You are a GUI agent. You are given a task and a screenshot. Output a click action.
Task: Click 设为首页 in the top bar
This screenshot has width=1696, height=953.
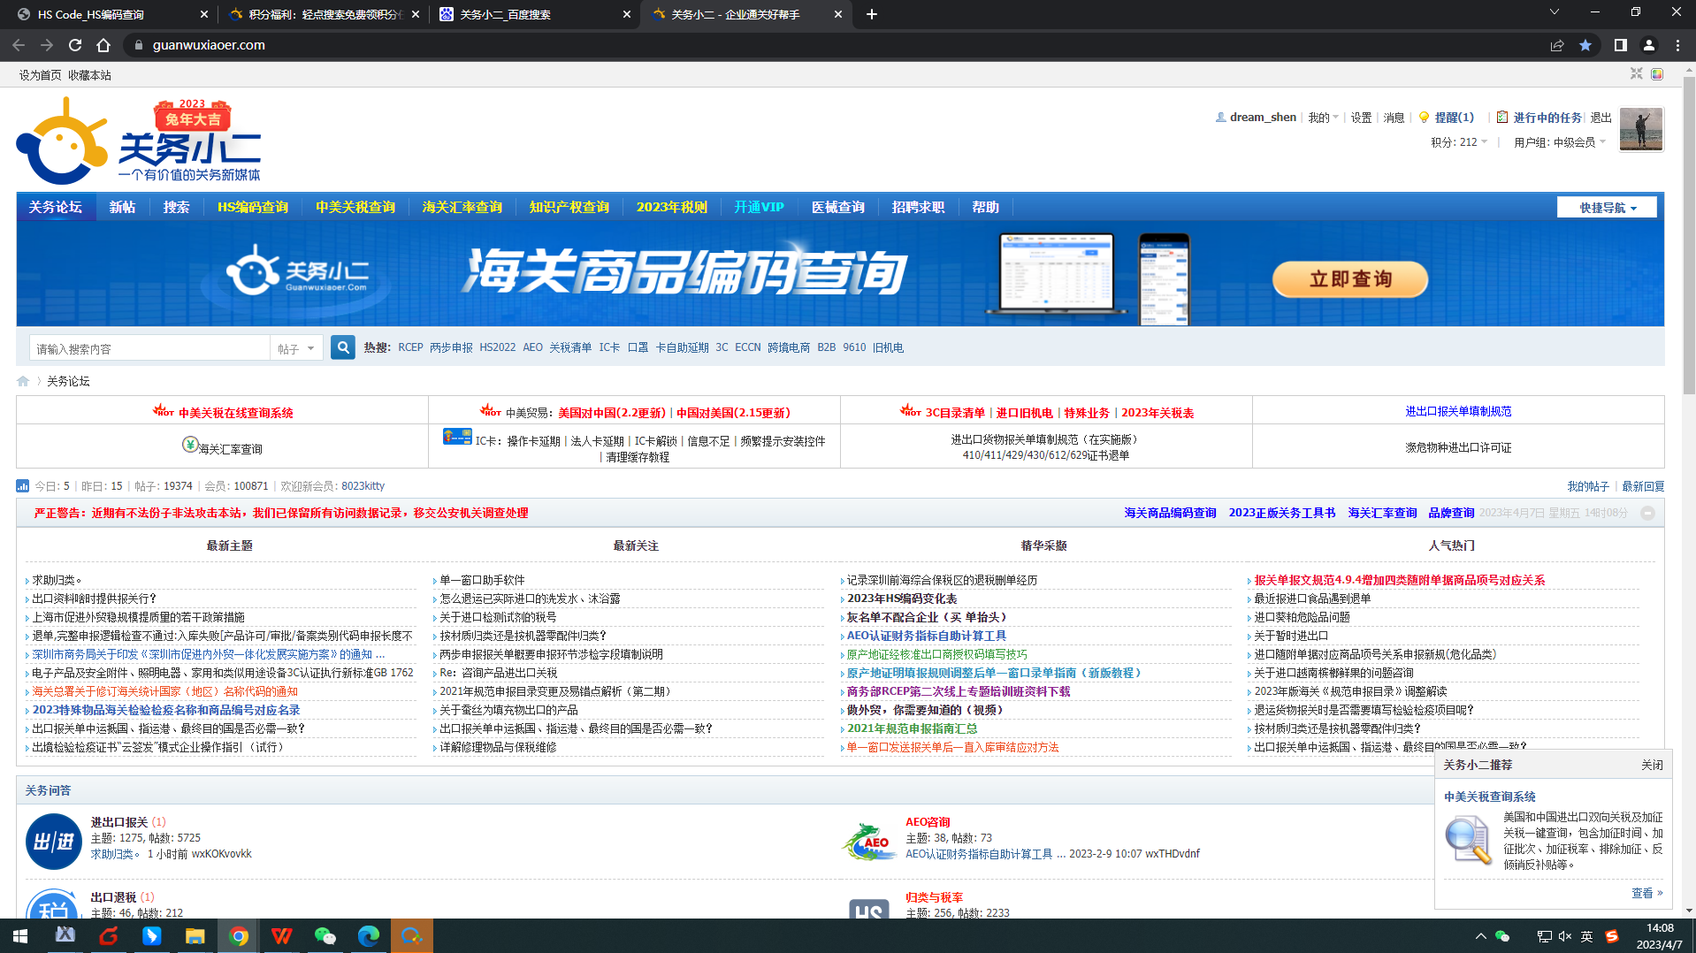coord(41,75)
